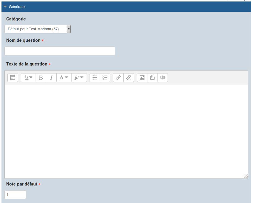Insert a hyperlink
This screenshot has width=253, height=203.
[118, 77]
